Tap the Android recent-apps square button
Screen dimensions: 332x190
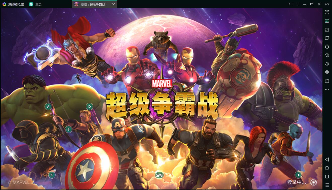click(x=327, y=177)
